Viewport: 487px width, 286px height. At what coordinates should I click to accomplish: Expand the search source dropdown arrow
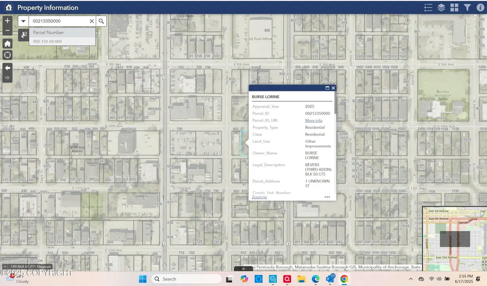pyautogui.click(x=23, y=21)
